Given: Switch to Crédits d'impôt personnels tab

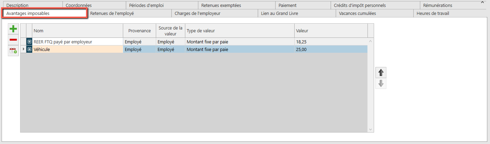Looking at the screenshot, I should pyautogui.click(x=375, y=5).
